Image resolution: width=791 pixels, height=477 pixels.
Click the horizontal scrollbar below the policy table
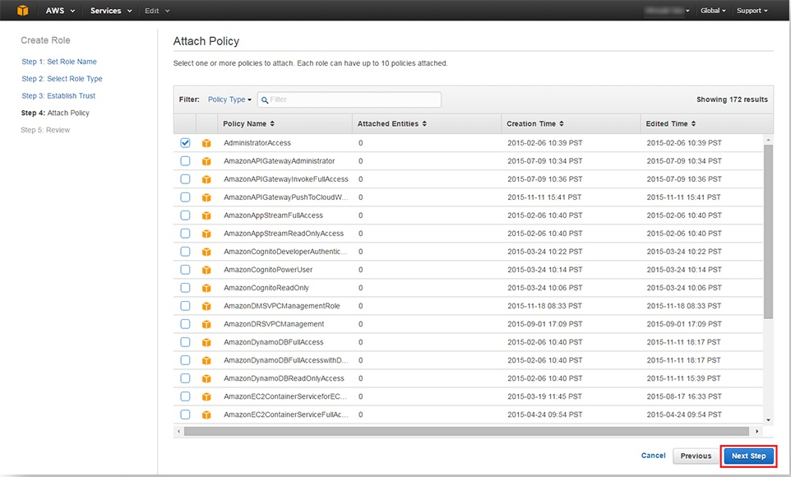click(469, 431)
